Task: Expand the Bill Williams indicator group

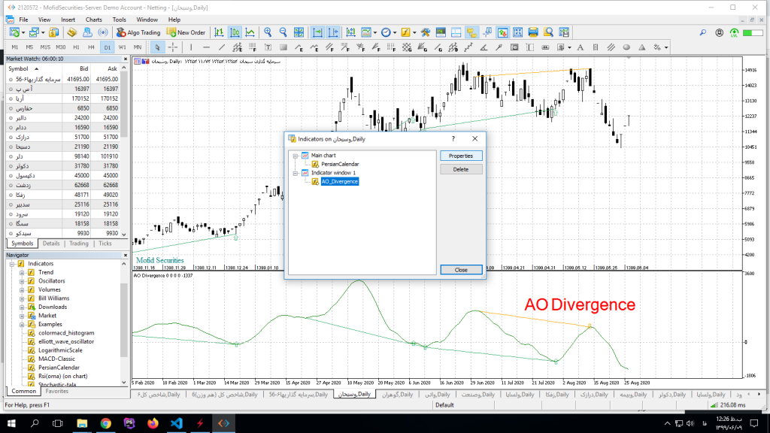Action: (23, 298)
